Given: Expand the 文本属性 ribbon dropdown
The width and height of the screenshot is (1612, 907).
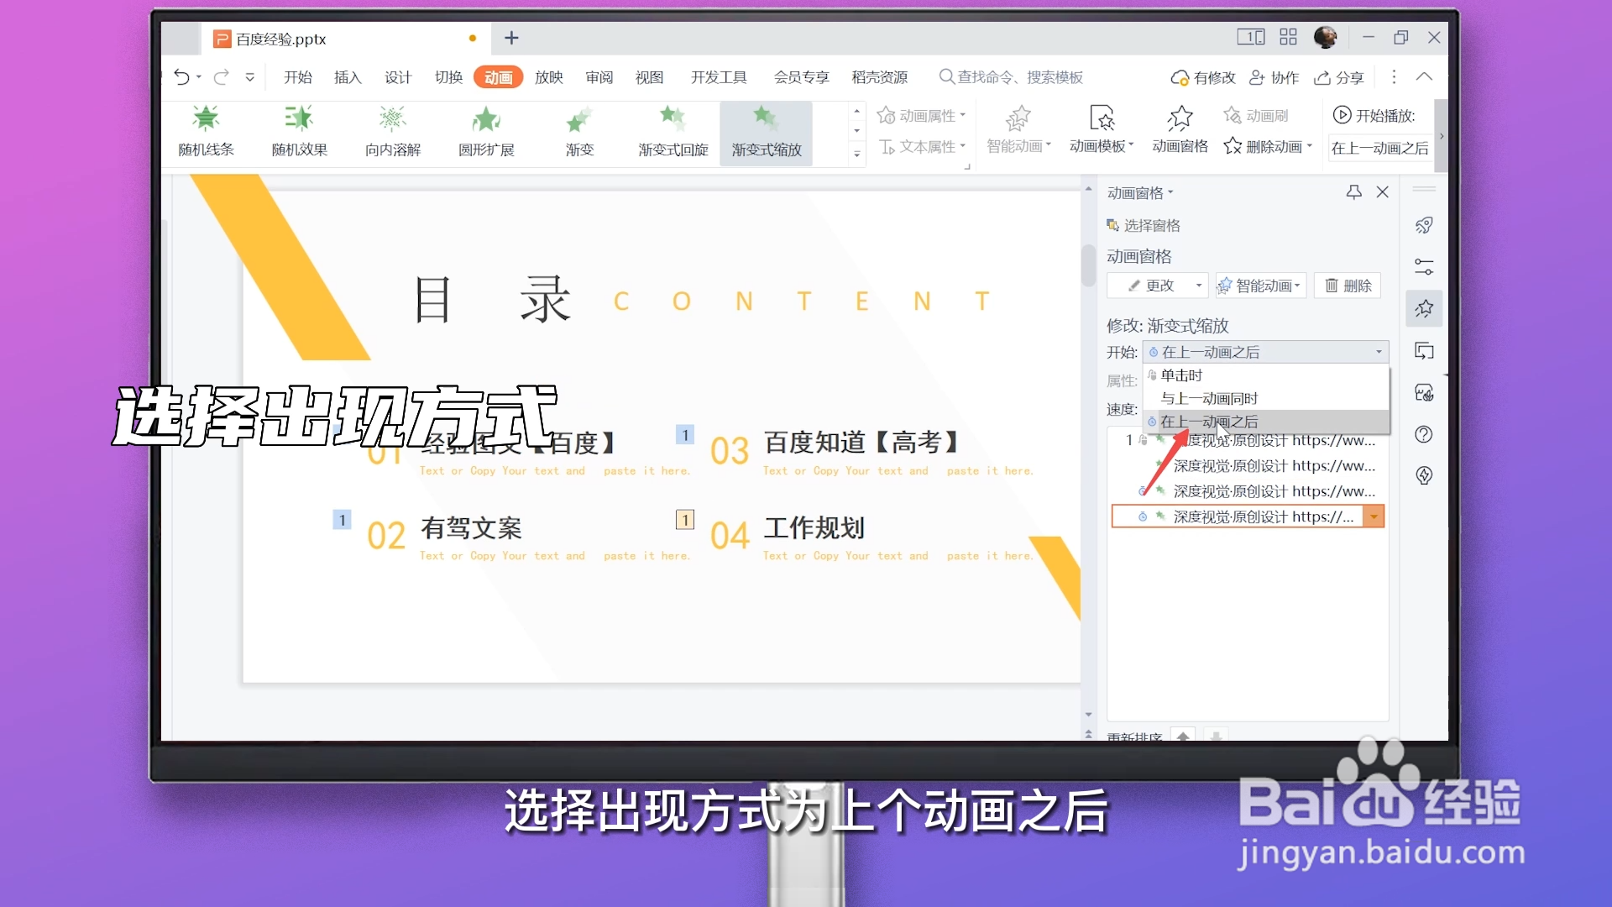Looking at the screenshot, I should (x=921, y=147).
